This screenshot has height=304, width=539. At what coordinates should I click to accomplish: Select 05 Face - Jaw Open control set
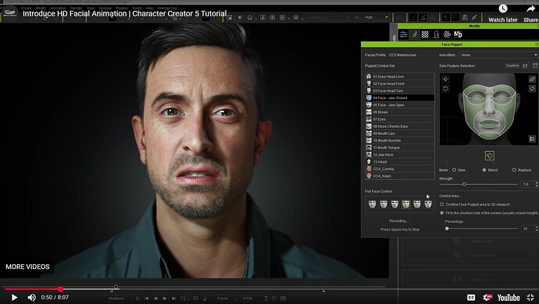click(400, 105)
